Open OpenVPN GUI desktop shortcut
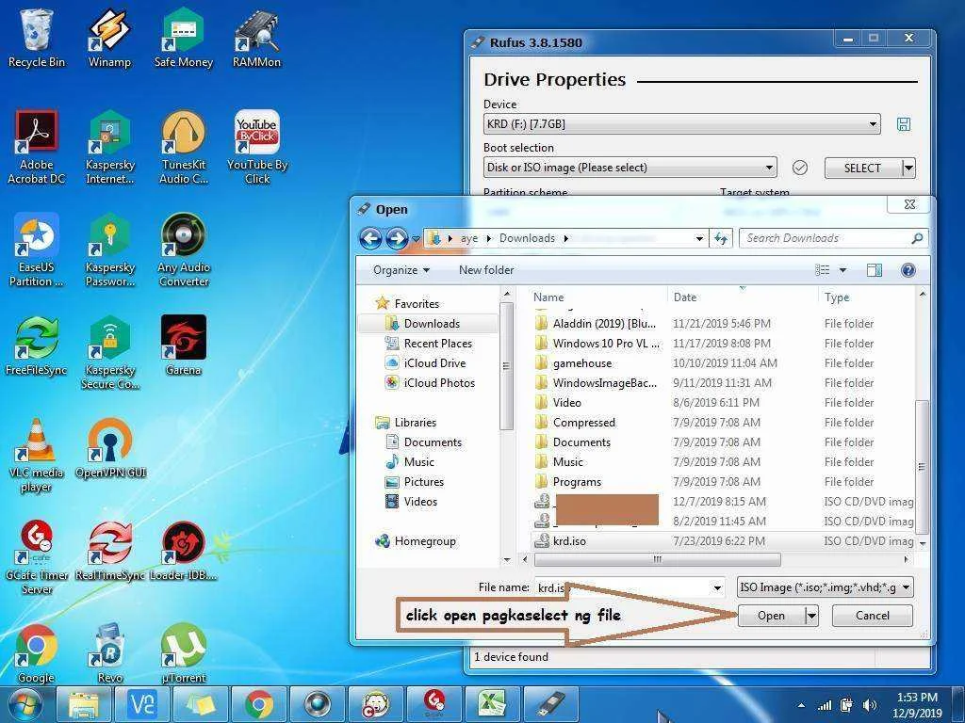This screenshot has height=723, width=965. (x=109, y=449)
